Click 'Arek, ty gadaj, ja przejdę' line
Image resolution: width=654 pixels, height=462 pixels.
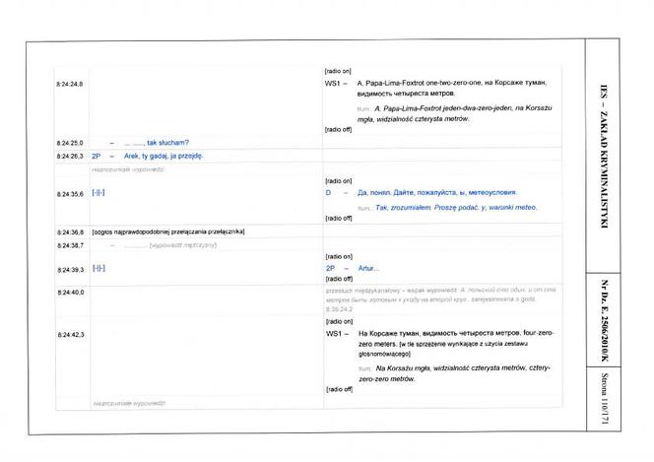click(x=163, y=156)
